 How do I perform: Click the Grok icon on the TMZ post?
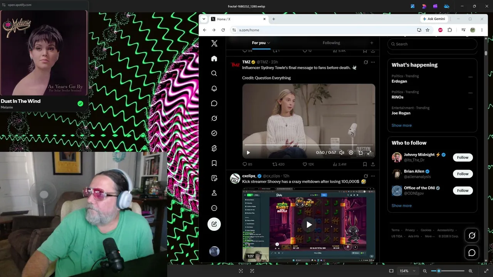tap(366, 62)
